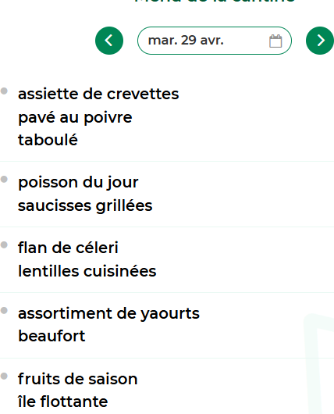Viewport: 334px width, 414px height.
Task: Open the calendar picker icon
Action: (x=275, y=41)
